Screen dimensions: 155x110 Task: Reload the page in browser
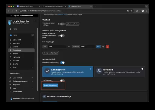coord(16,11)
